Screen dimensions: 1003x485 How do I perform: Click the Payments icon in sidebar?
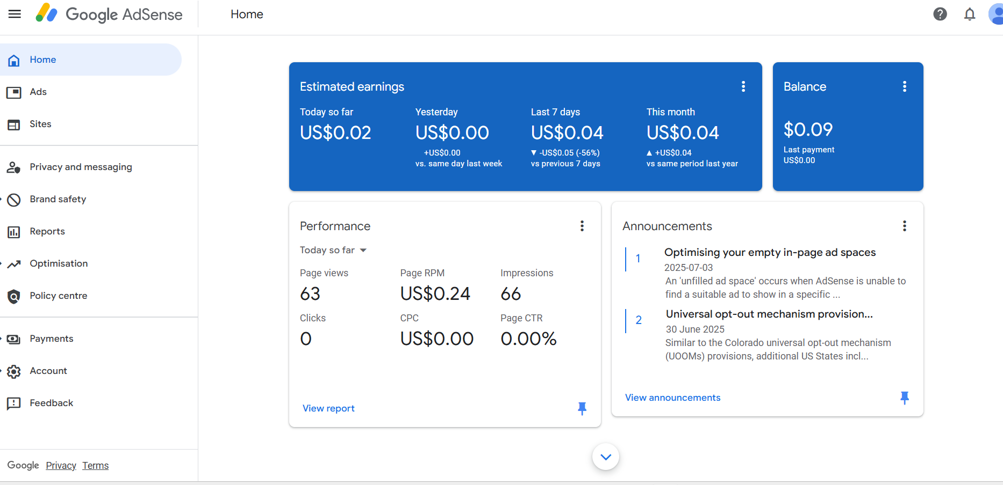[14, 339]
